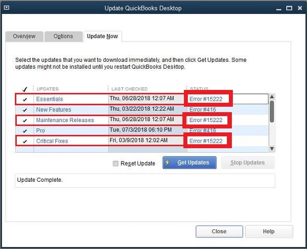Click the updates list scrollbar thumb
Image resolution: width=307 pixels, height=249 pixels.
[x=271, y=112]
